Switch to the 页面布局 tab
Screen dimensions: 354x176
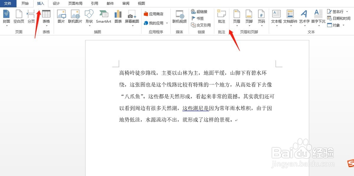(x=75, y=4)
